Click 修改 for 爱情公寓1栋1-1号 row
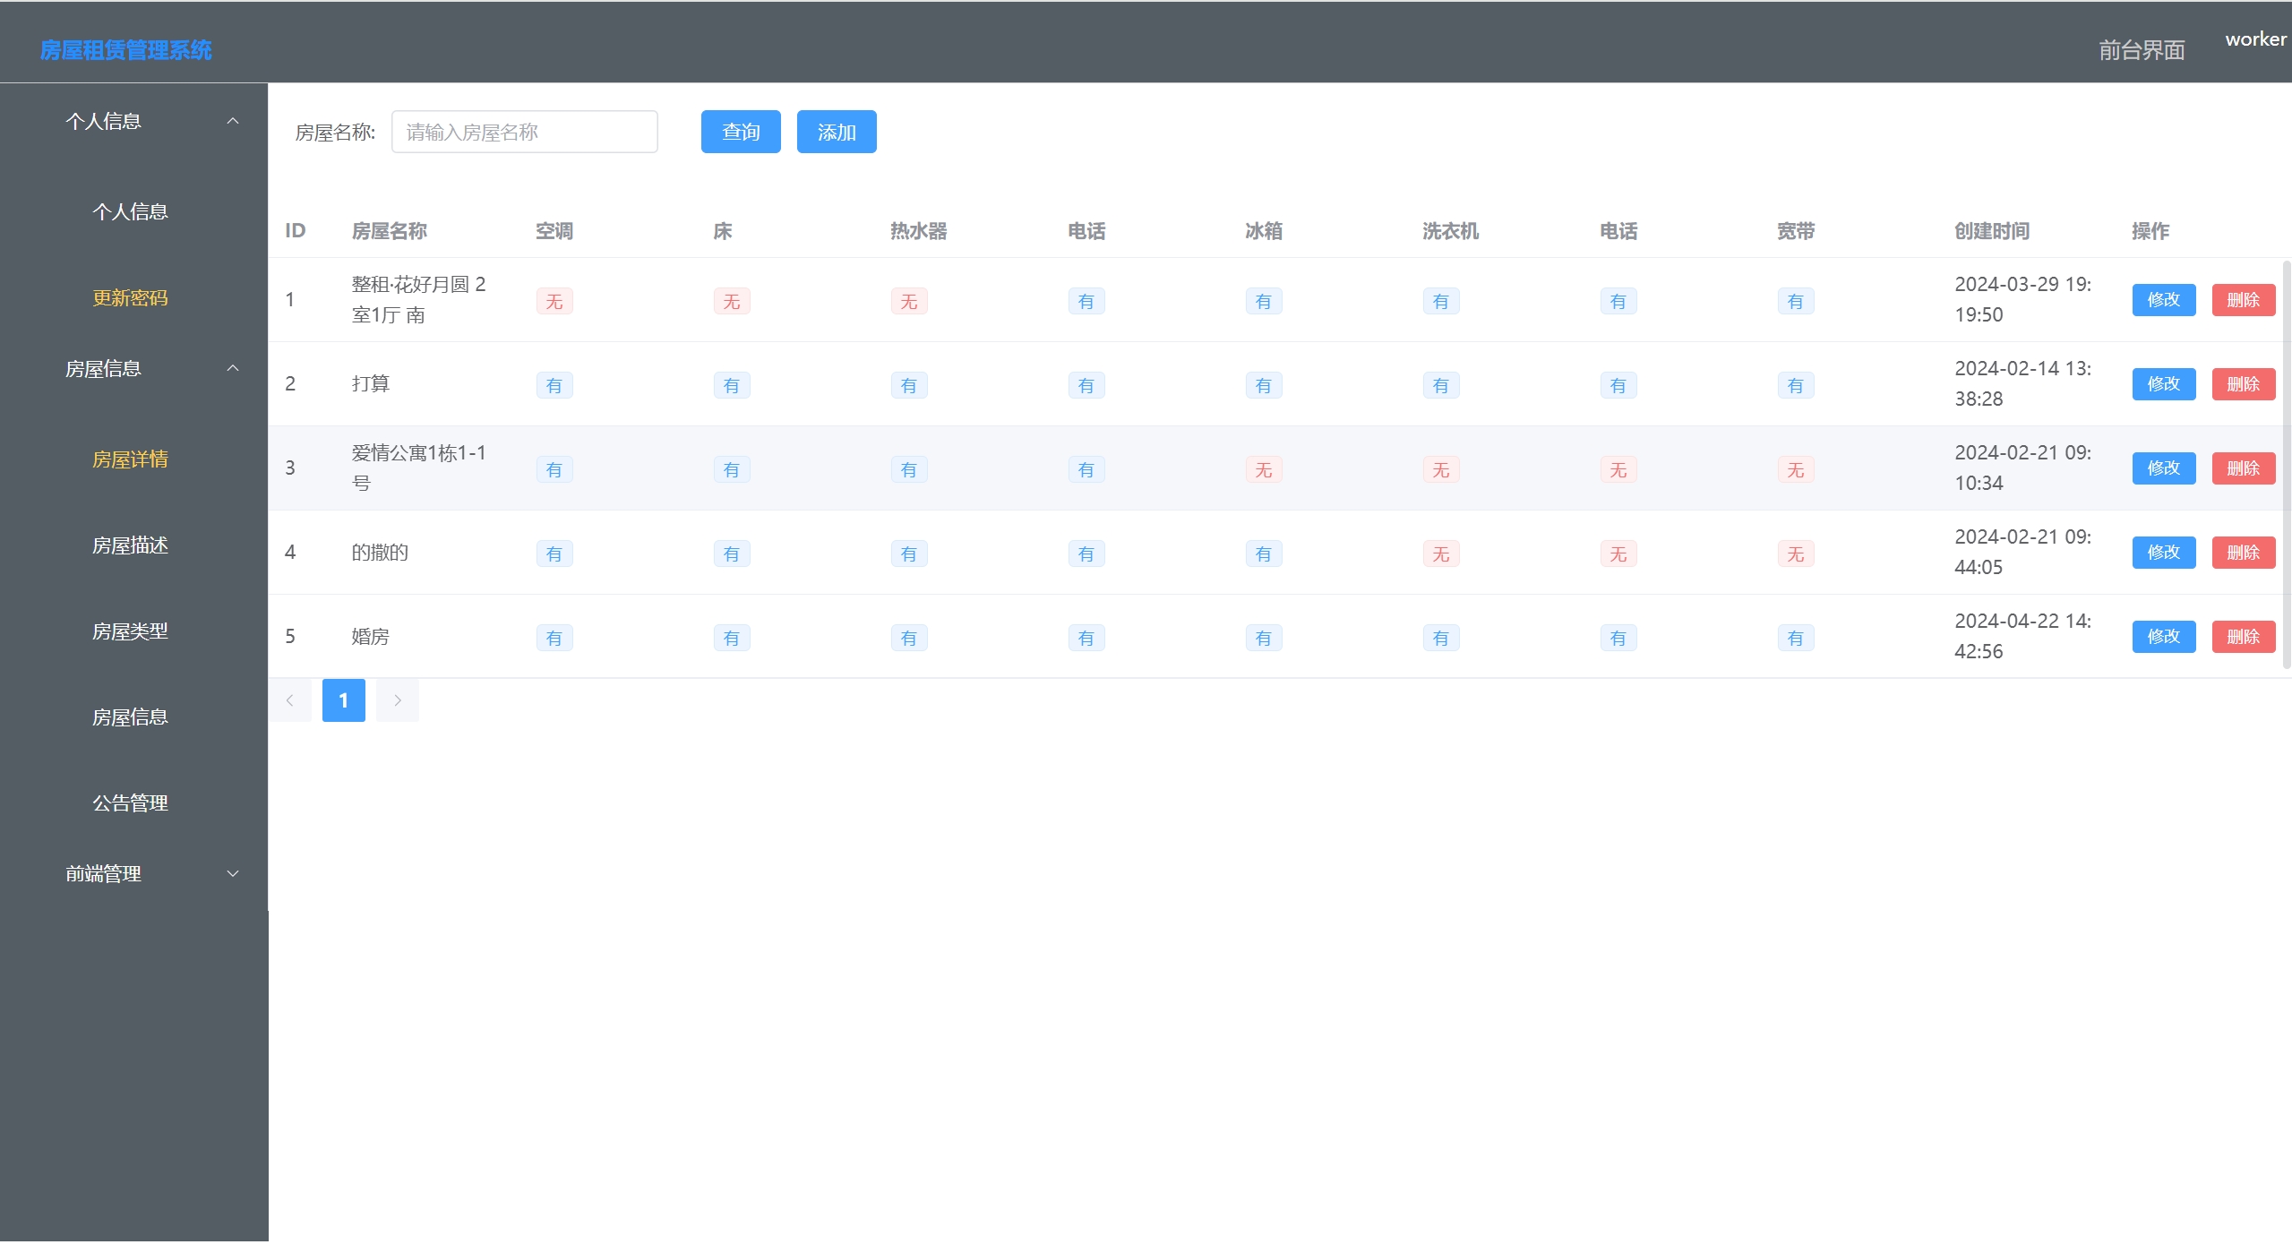 (x=2163, y=468)
